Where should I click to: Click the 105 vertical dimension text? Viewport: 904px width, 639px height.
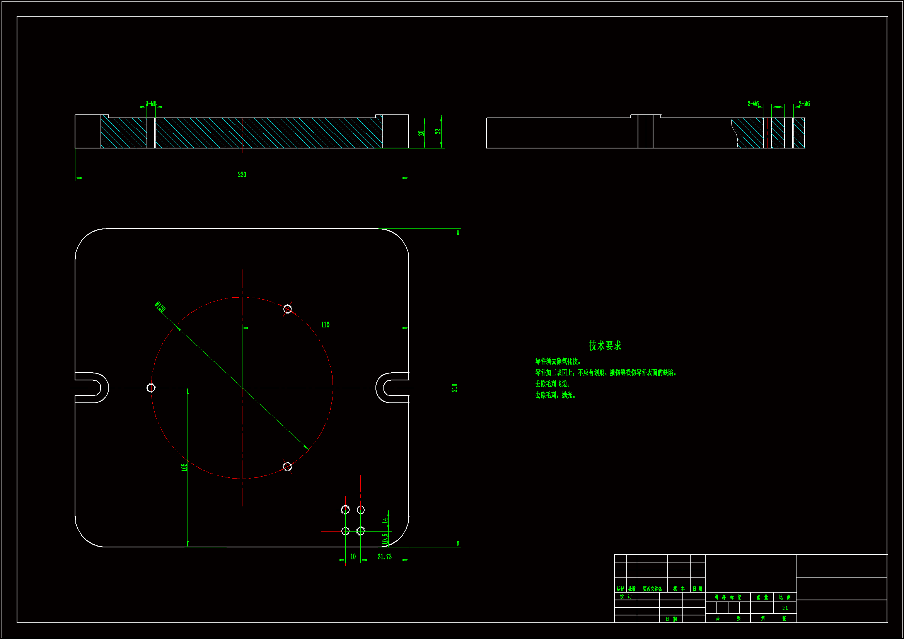(x=184, y=467)
